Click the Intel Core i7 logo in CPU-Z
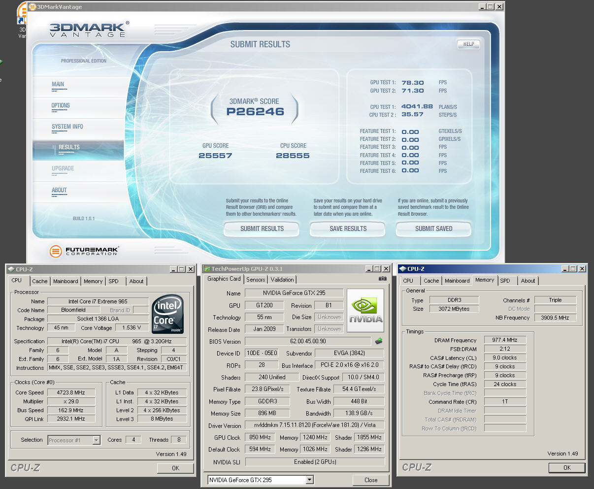Viewport: 594px width, 489px height. (x=167, y=314)
